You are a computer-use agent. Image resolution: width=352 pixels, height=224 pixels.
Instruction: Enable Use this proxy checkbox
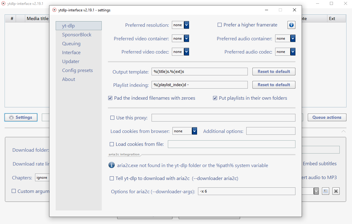tap(112, 118)
